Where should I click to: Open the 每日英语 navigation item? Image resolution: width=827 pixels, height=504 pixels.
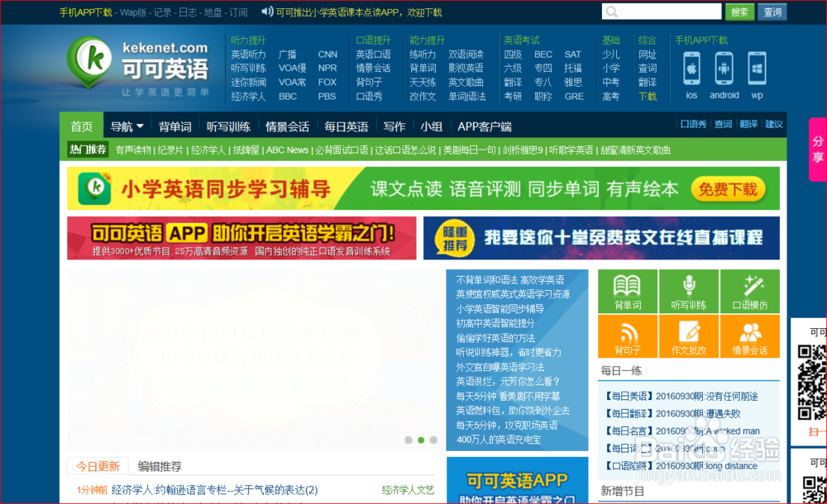pyautogui.click(x=346, y=126)
